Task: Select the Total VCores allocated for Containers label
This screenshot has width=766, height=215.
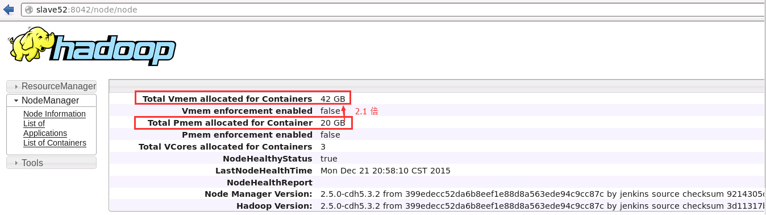Action: click(226, 147)
